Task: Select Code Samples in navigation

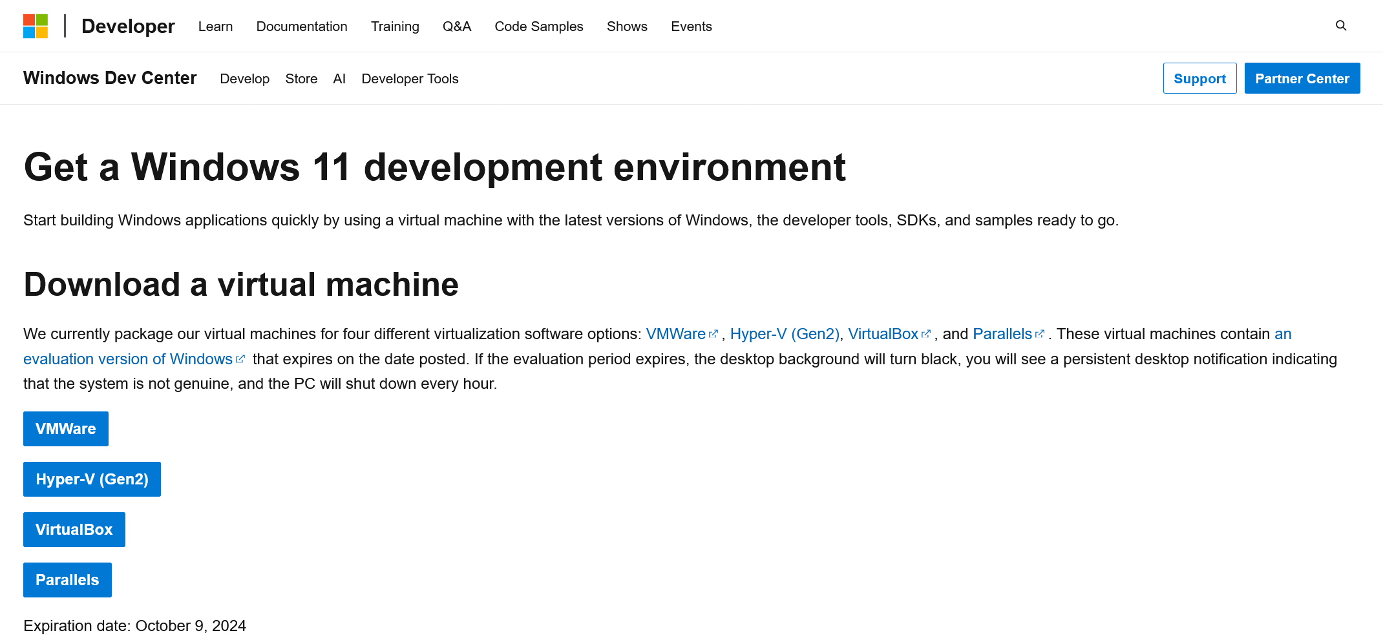Action: click(x=539, y=26)
